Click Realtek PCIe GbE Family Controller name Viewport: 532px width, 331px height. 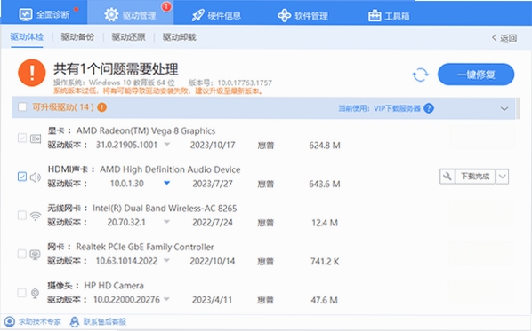coord(144,247)
